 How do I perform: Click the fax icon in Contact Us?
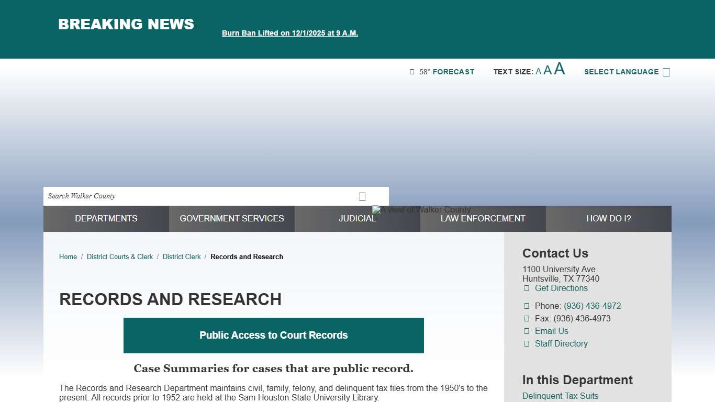(x=527, y=319)
